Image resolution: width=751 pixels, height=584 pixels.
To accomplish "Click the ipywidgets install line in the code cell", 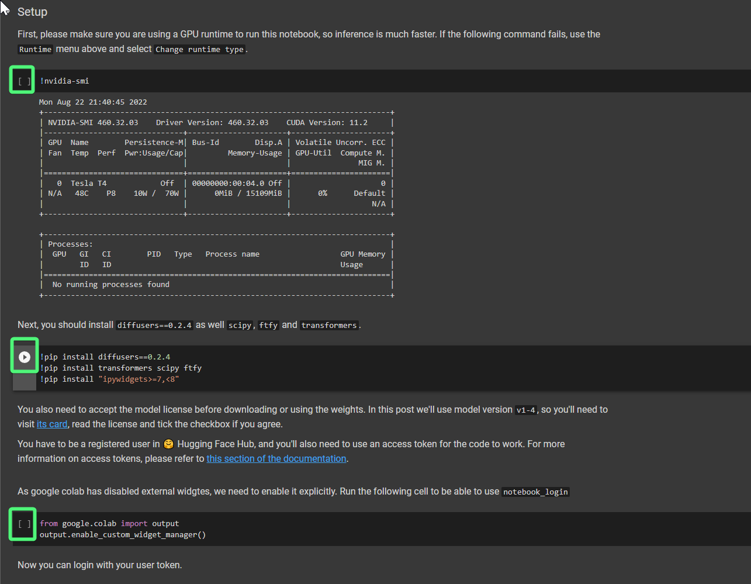I will click(109, 379).
